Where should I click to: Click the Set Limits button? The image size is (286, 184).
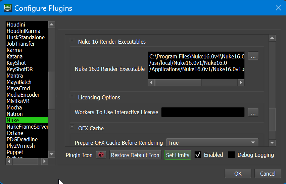178,155
